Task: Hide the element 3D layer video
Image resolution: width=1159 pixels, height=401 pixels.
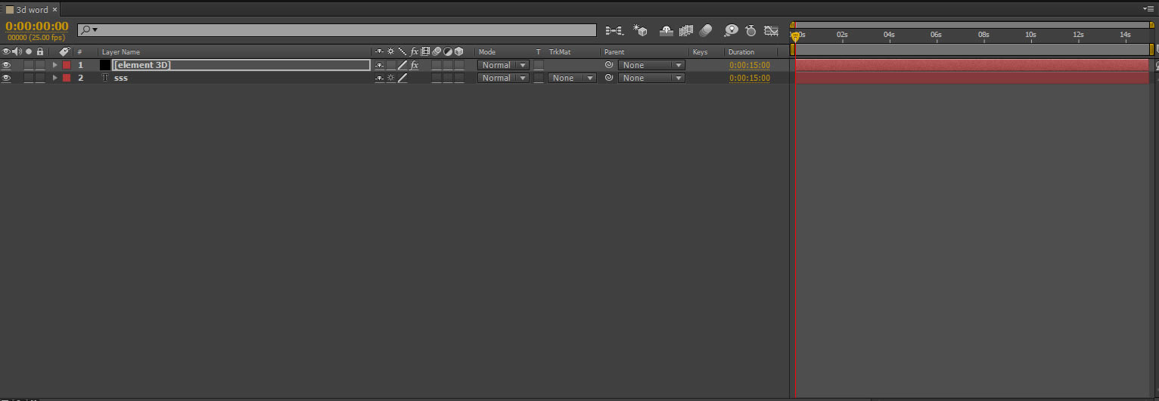Action: tap(6, 65)
